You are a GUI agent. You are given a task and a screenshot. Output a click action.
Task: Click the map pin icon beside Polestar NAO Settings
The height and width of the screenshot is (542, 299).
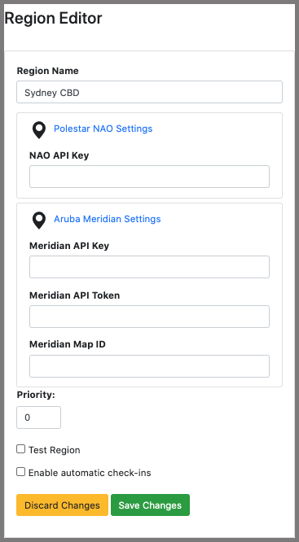click(39, 130)
